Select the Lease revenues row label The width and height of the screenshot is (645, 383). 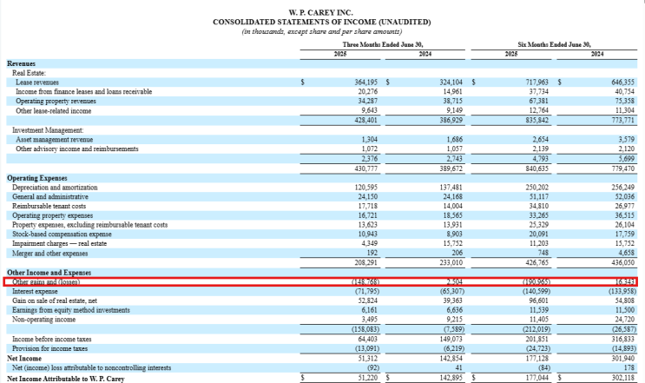point(37,83)
